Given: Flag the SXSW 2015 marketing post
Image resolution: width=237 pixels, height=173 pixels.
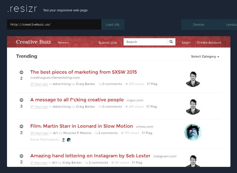Looking at the screenshot, I should click(152, 84).
